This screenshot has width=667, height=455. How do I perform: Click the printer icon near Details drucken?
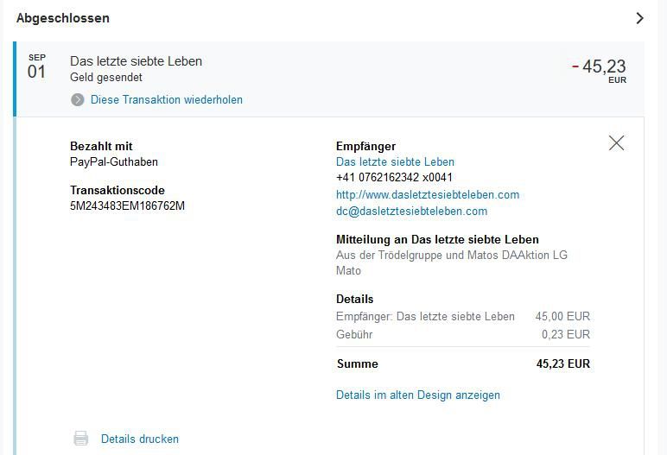click(81, 439)
